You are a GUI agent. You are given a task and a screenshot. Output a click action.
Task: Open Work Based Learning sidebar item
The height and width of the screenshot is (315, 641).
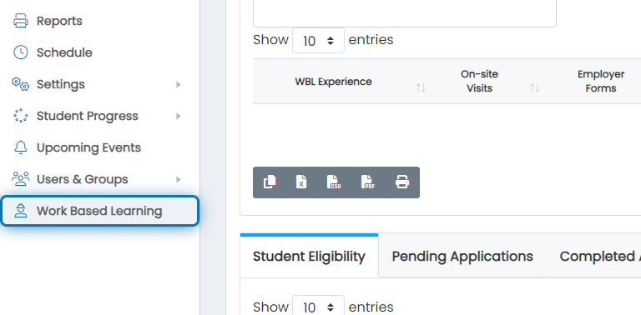(100, 211)
